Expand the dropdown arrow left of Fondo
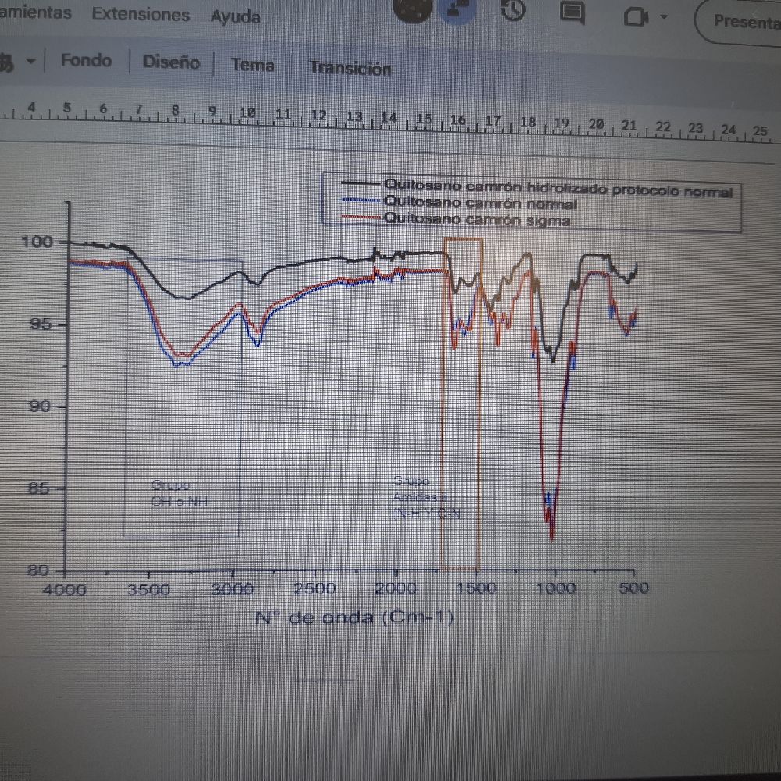Screen dimensions: 781x781 [30, 62]
